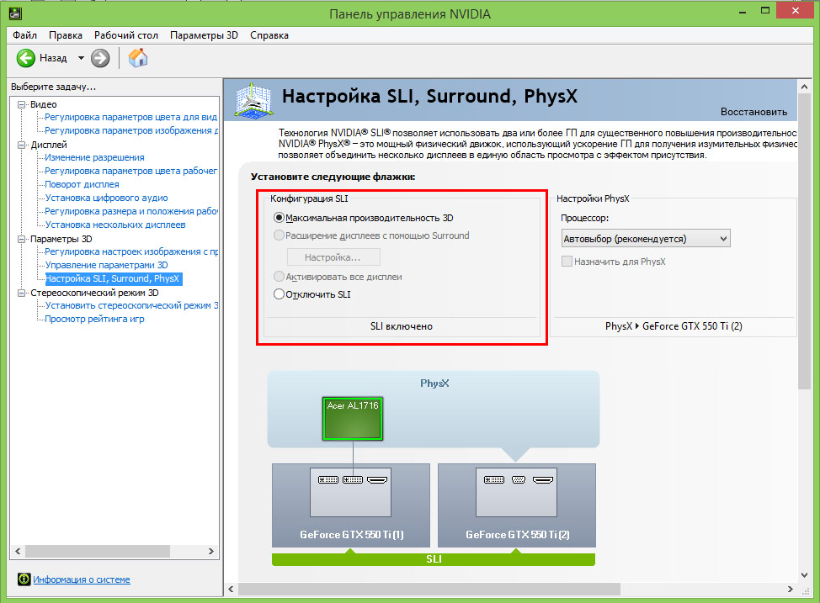The height and width of the screenshot is (603, 820).
Task: Open the Рабочий стол menu
Action: [126, 35]
